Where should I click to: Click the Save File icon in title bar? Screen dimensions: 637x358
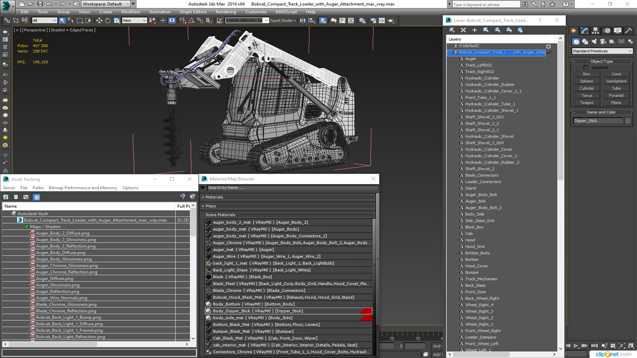point(40,4)
